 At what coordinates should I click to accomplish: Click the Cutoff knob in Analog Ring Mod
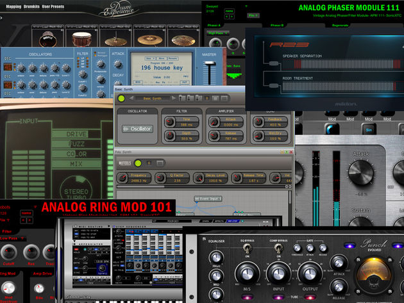(9, 252)
